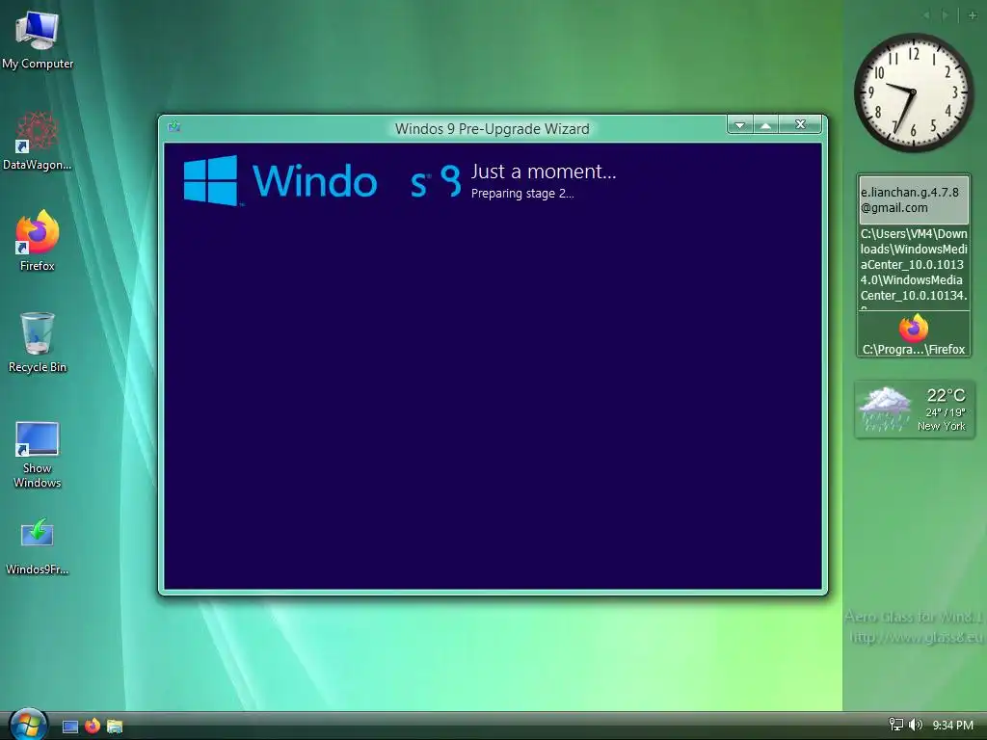Click the sidebar previous page arrow
The image size is (987, 740).
[x=926, y=15]
